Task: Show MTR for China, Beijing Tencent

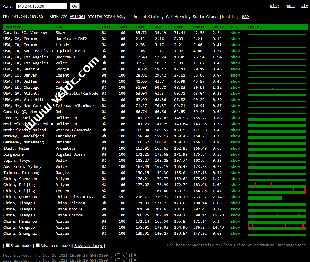Action: 235,191
